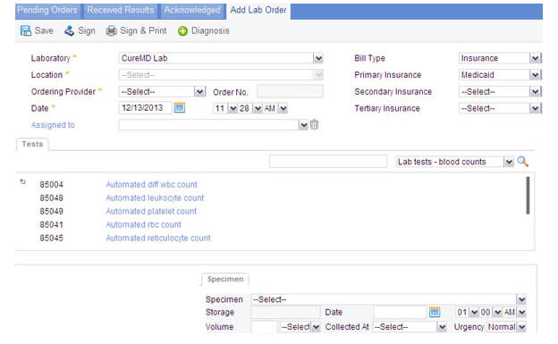Screen dimensions: 558x344
Task: Click the order Date field showing 12/13/2013
Action: [x=145, y=108]
